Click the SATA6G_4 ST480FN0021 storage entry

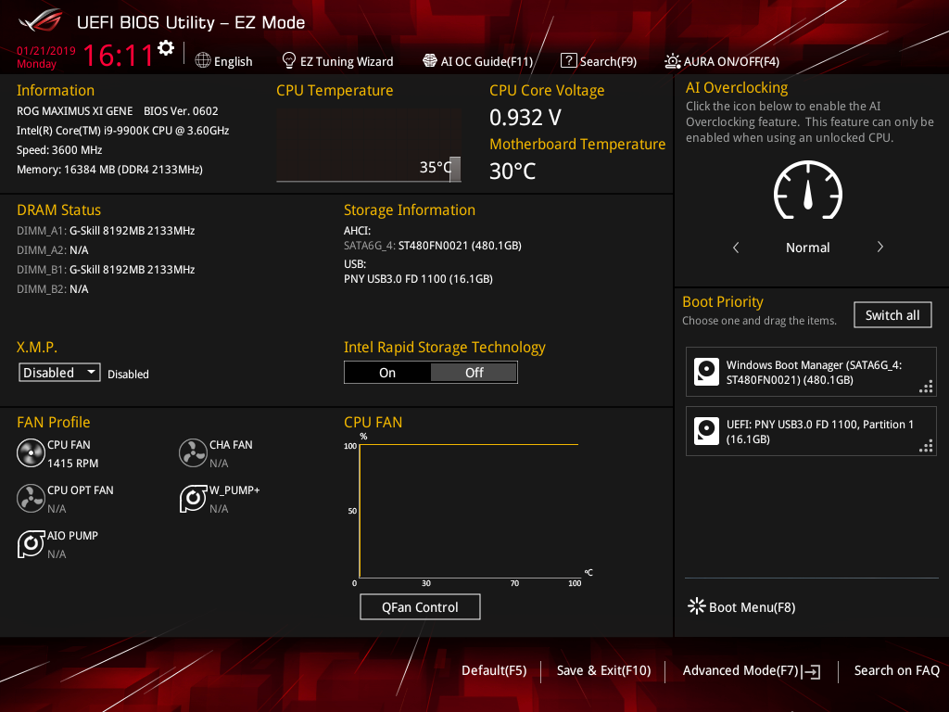click(x=433, y=245)
